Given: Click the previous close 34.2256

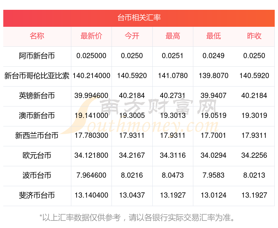Looking at the screenshot, I should pos(254,155).
